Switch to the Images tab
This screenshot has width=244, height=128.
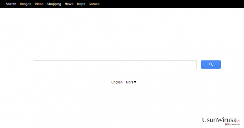coord(25,4)
